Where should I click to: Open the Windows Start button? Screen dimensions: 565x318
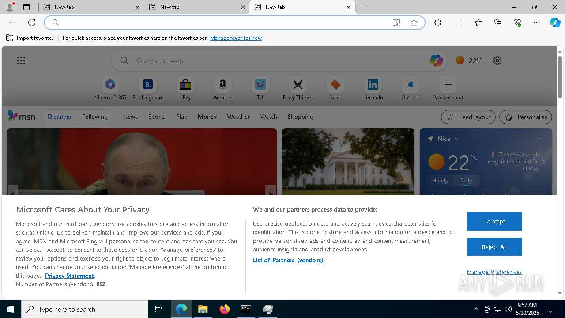(x=11, y=309)
